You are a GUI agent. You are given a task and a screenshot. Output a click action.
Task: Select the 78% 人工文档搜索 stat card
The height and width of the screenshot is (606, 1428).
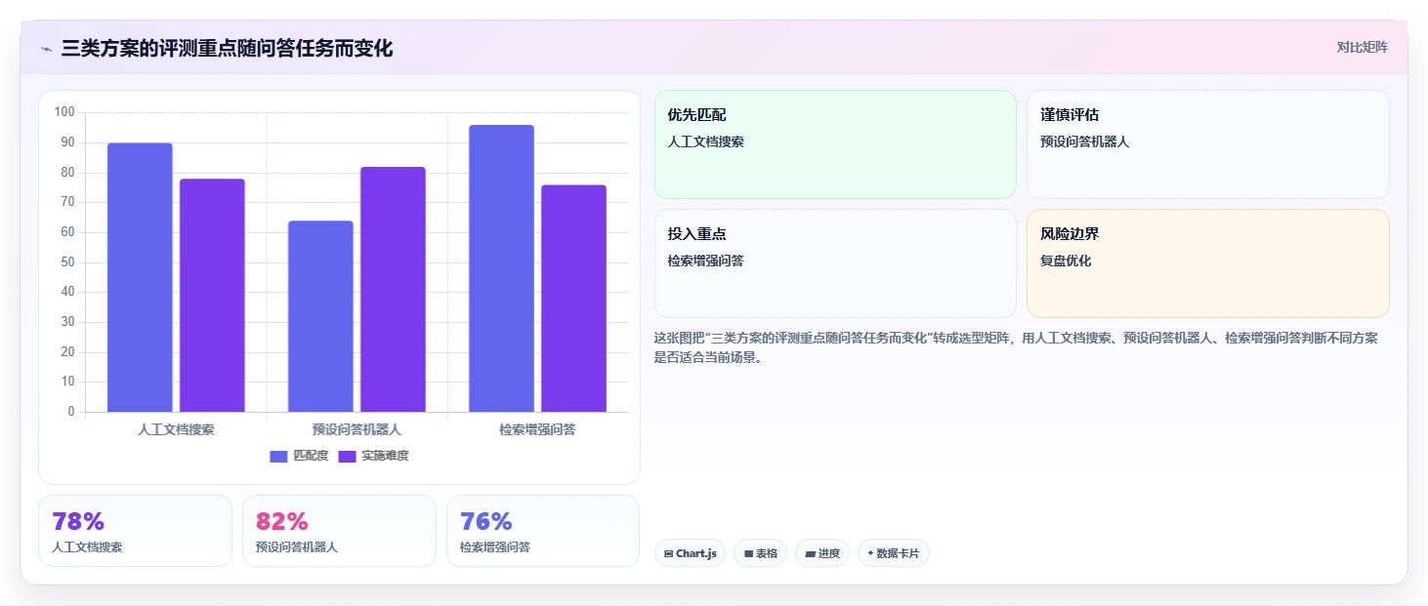(136, 531)
